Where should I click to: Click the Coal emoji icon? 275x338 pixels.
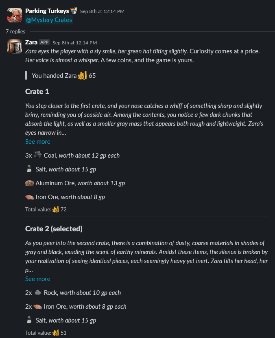point(38,155)
